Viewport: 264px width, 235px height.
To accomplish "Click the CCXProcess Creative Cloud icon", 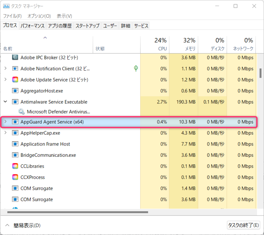I will [15, 177].
